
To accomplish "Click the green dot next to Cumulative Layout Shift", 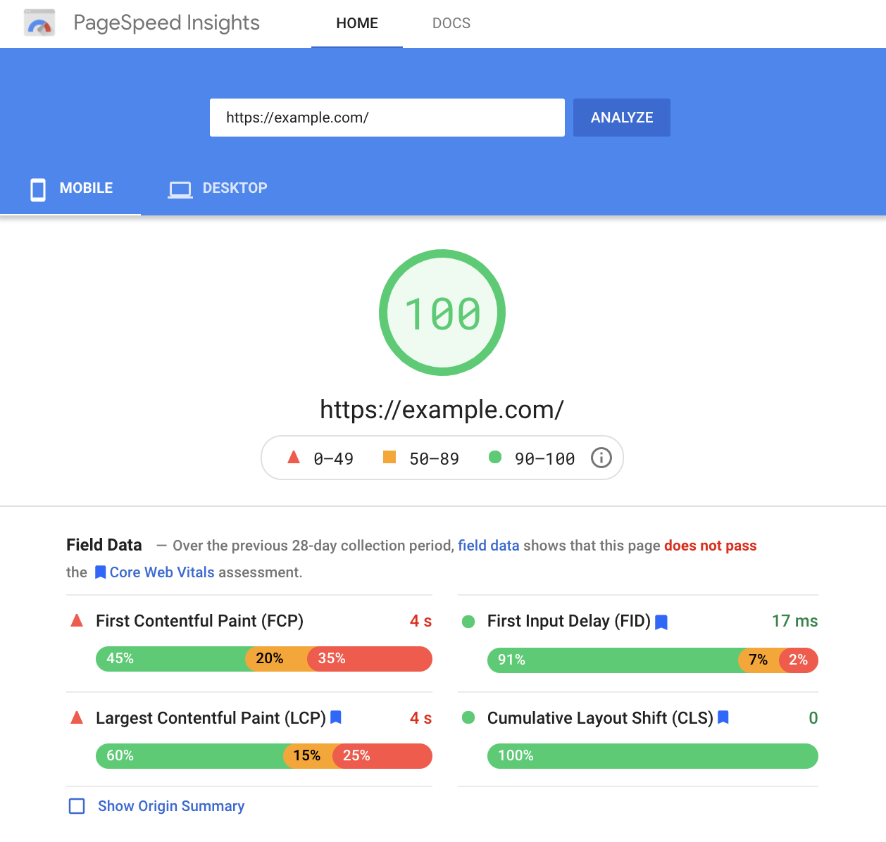I will [x=468, y=718].
